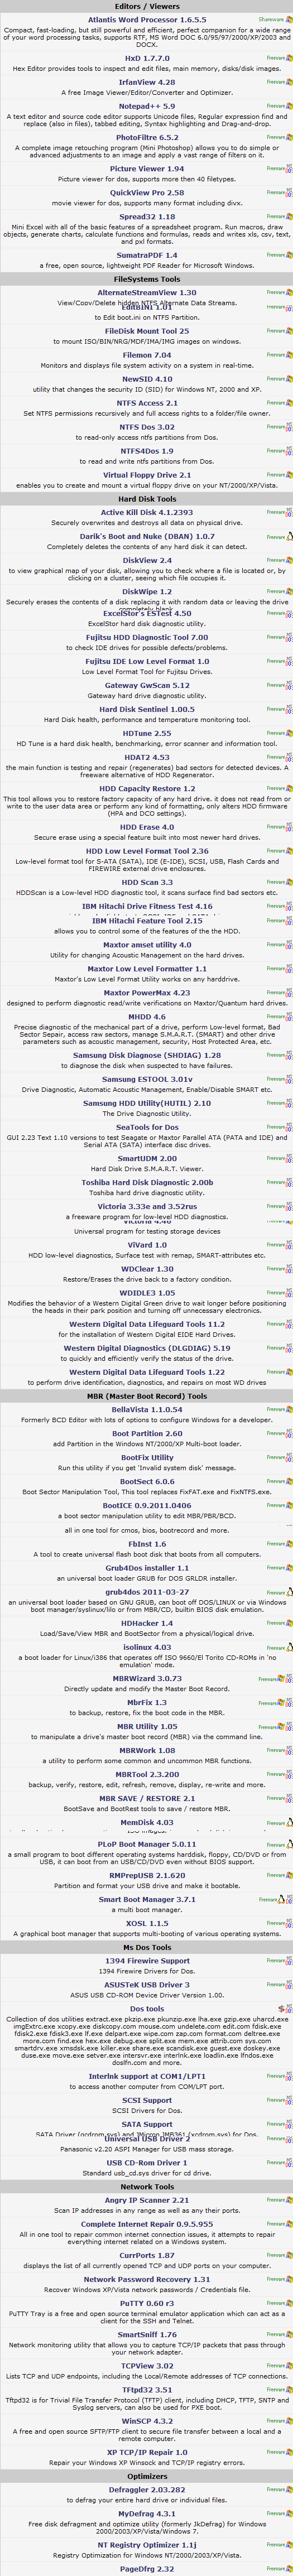Select ViVard 1.0 title
Viewport: 293px width, 2576px height.
click(146, 1244)
